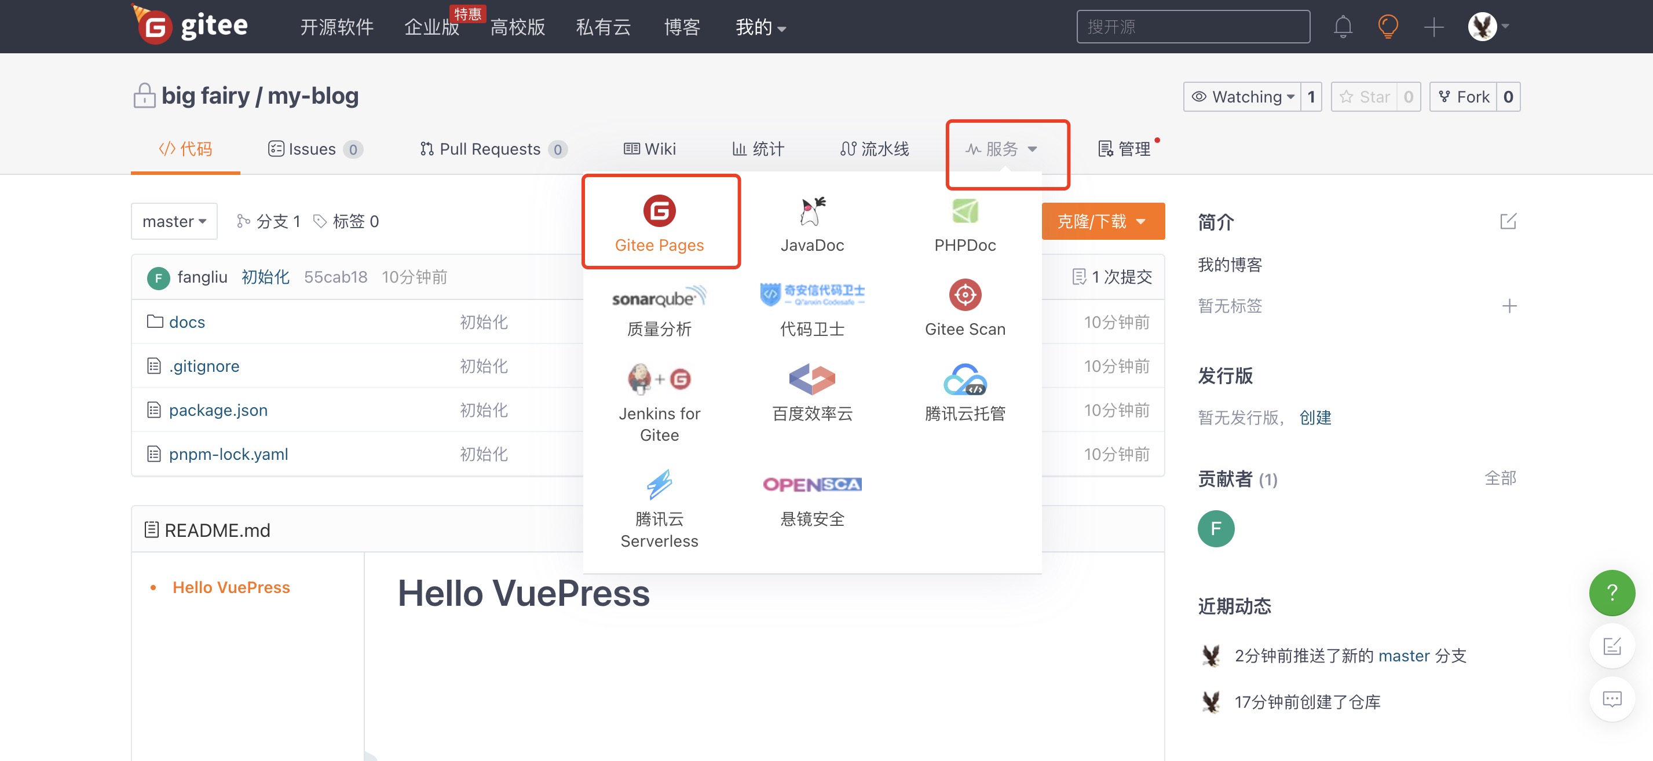This screenshot has width=1653, height=761.
Task: Click the Fork button
Action: click(x=1463, y=97)
